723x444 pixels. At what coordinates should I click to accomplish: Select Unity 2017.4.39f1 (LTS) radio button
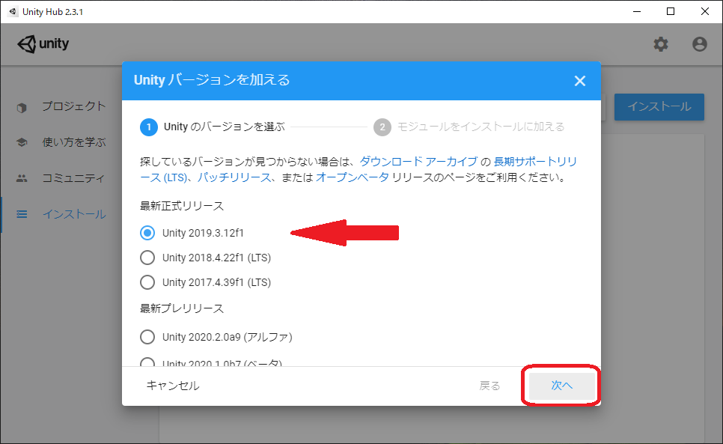(147, 282)
